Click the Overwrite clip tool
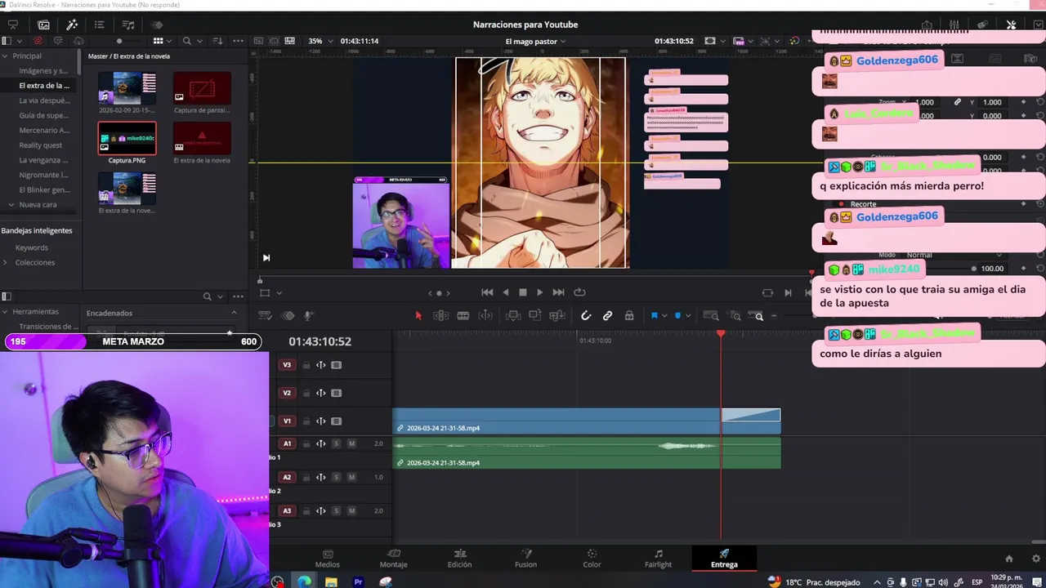1046x588 pixels. 535,316
